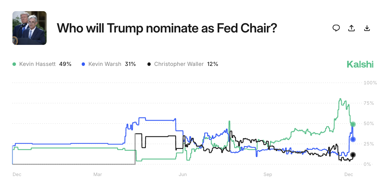Click the green Hassett legend dot
Image resolution: width=383 pixels, height=191 pixels.
point(14,64)
